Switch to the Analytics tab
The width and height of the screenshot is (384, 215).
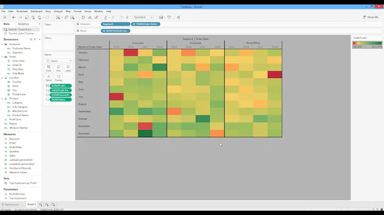click(x=23, y=24)
